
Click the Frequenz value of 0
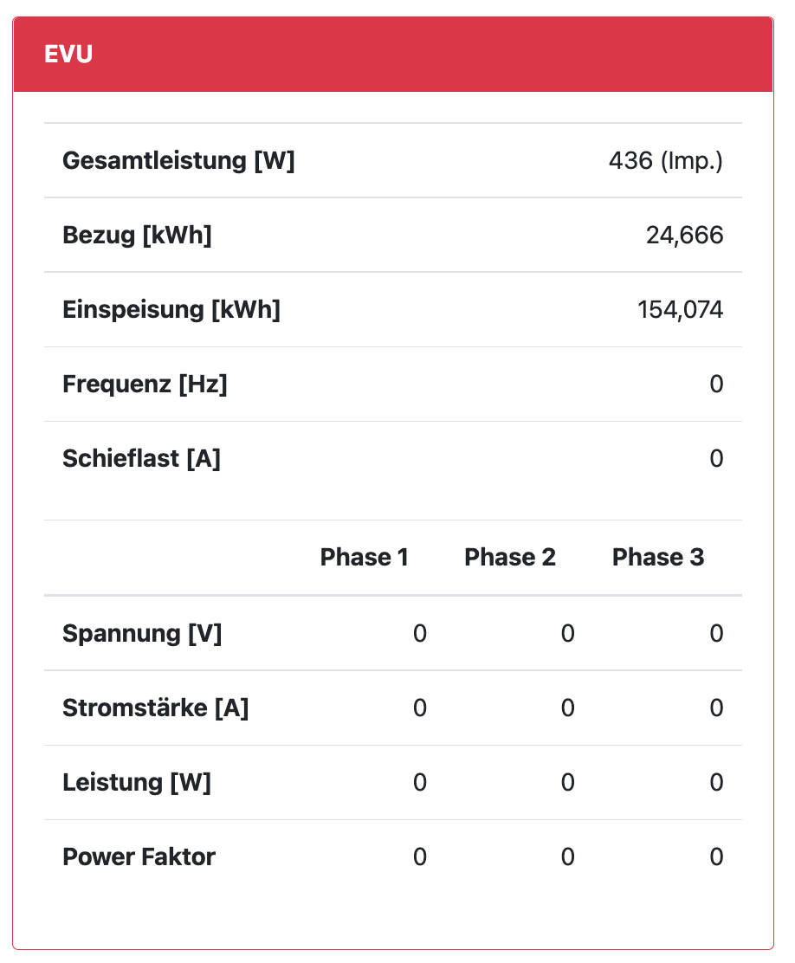(716, 385)
